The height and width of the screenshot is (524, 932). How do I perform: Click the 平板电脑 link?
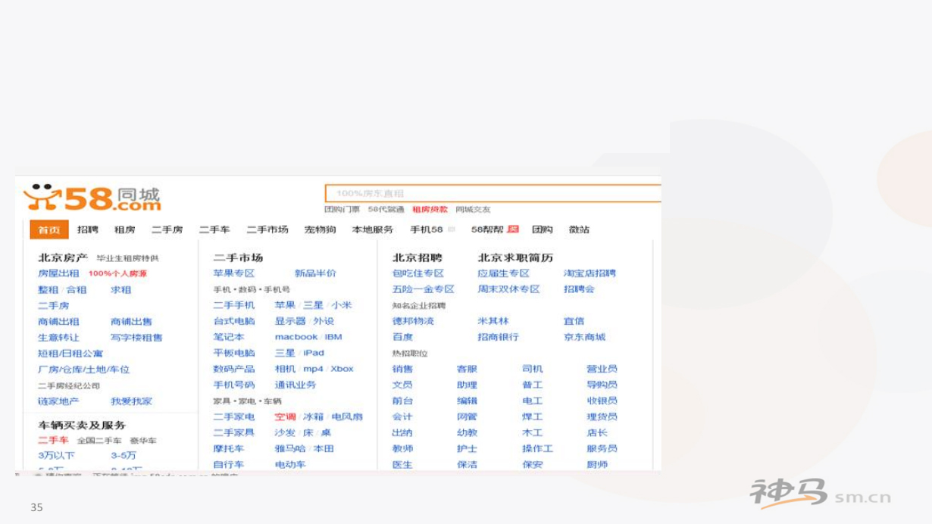234,353
